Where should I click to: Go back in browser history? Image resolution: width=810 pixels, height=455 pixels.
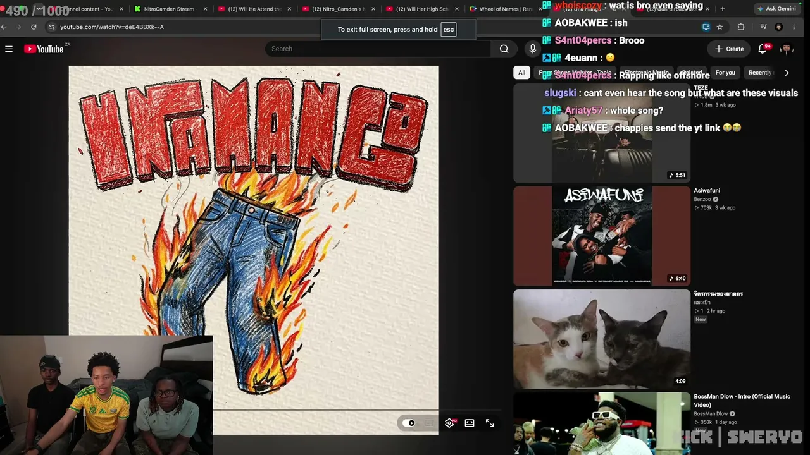click(4, 27)
